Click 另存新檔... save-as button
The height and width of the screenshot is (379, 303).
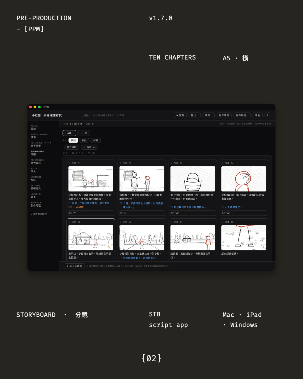click(242, 115)
